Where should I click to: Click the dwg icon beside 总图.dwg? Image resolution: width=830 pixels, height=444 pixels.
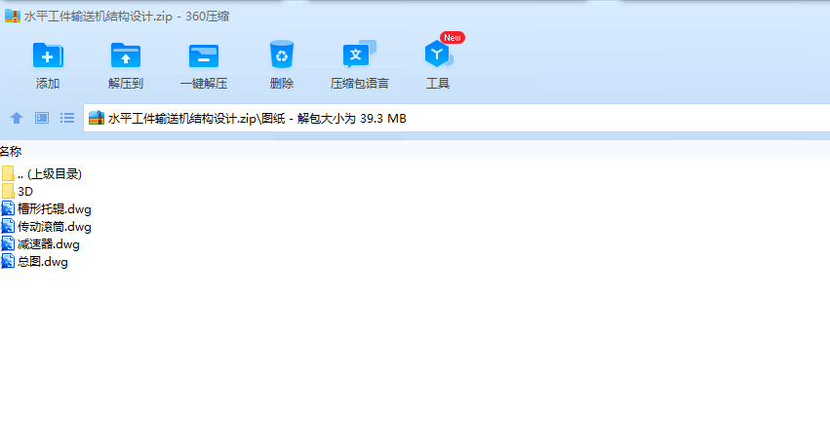8,261
